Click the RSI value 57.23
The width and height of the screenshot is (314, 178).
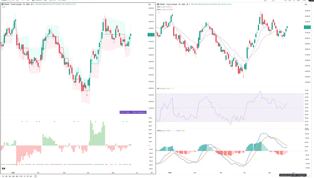pyautogui.click(x=168, y=89)
